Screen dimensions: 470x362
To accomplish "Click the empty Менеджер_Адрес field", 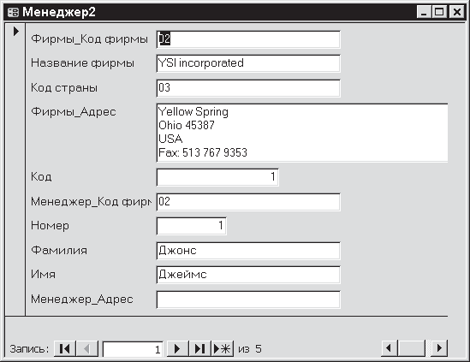I will (x=248, y=300).
